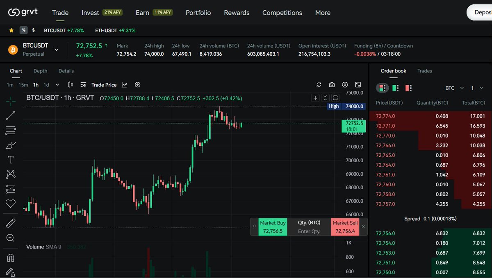Image resolution: width=492 pixels, height=278 pixels.
Task: Open the Trade menu
Action: click(60, 13)
